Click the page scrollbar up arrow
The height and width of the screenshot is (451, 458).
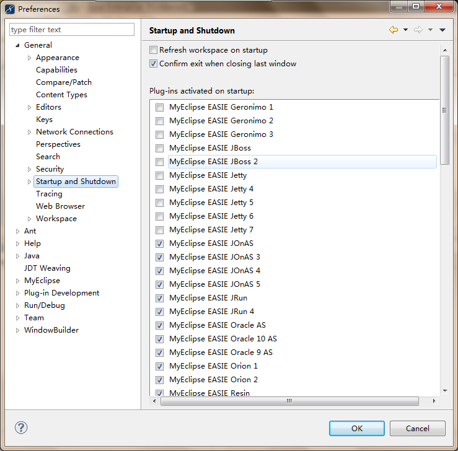coord(445,50)
